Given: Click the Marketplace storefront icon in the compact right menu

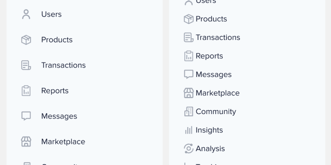Looking at the screenshot, I should tap(189, 93).
